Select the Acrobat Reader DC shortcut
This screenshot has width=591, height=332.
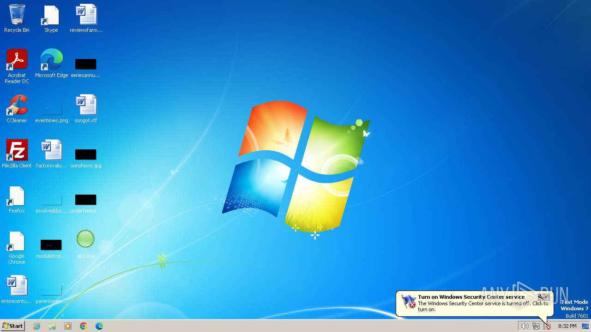coord(17,66)
